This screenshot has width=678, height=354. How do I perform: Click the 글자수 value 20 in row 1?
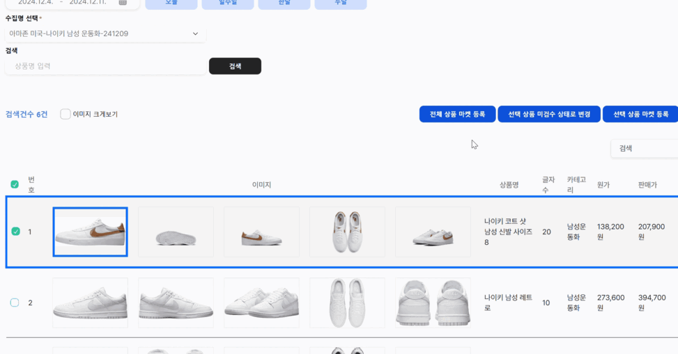click(x=546, y=232)
